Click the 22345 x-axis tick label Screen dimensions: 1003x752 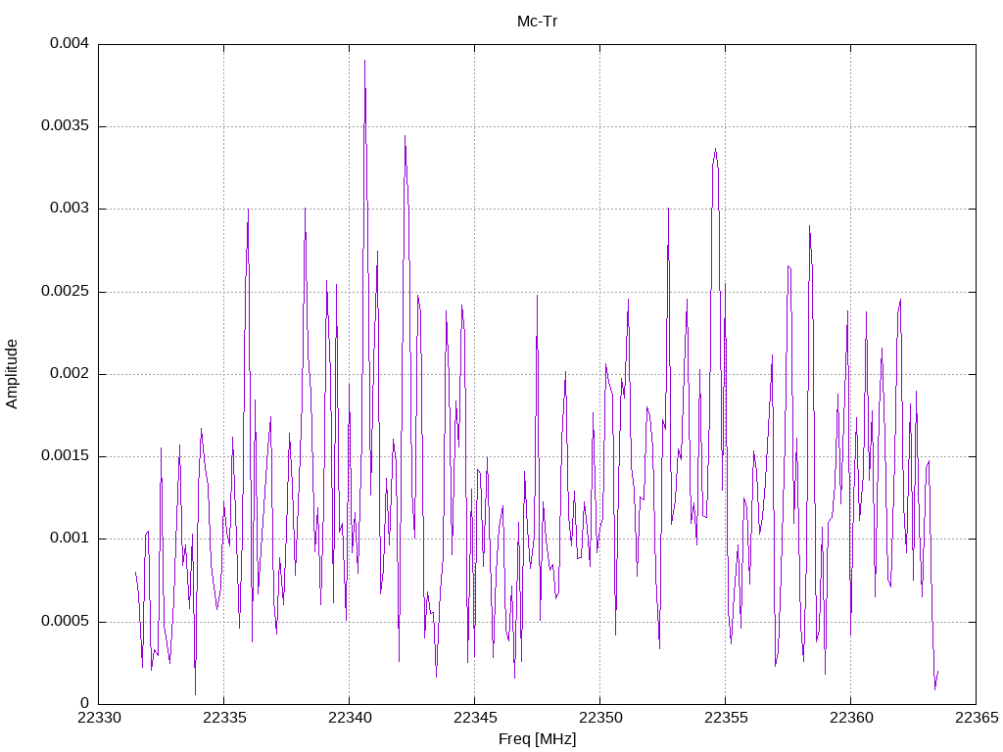[x=475, y=718]
